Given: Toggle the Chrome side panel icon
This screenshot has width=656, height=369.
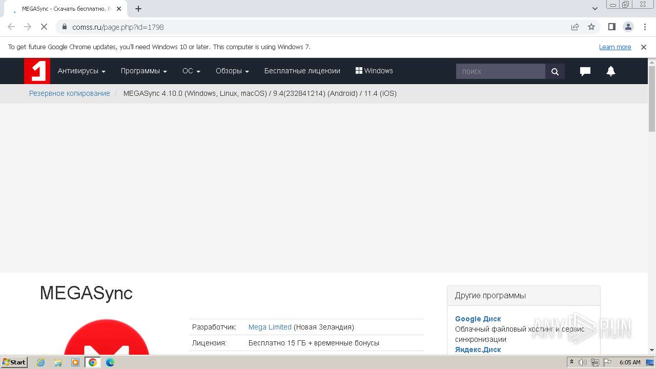Looking at the screenshot, I should [612, 27].
